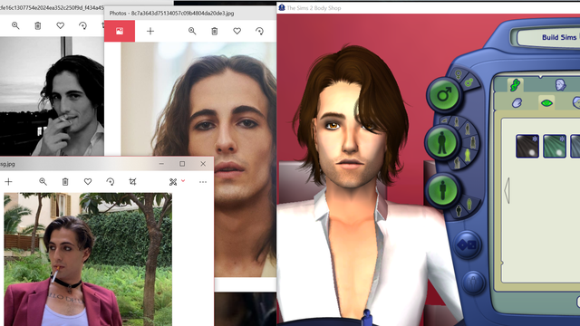Screen dimensions: 580x326
Task: Expand the Edit & Create dropdown chevron
Action: (183, 181)
